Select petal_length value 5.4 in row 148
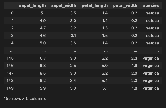 click(x=105, y=81)
